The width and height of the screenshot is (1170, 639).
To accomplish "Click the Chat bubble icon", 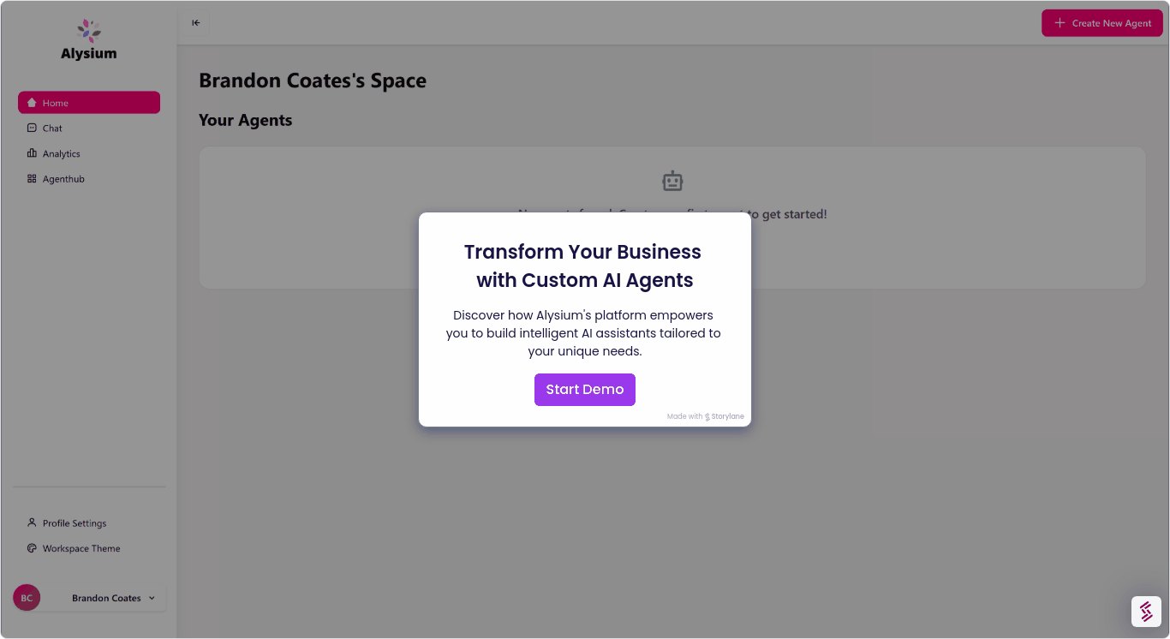I will click(32, 128).
